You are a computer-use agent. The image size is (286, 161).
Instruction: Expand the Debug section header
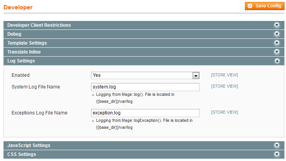pyautogui.click(x=14, y=34)
